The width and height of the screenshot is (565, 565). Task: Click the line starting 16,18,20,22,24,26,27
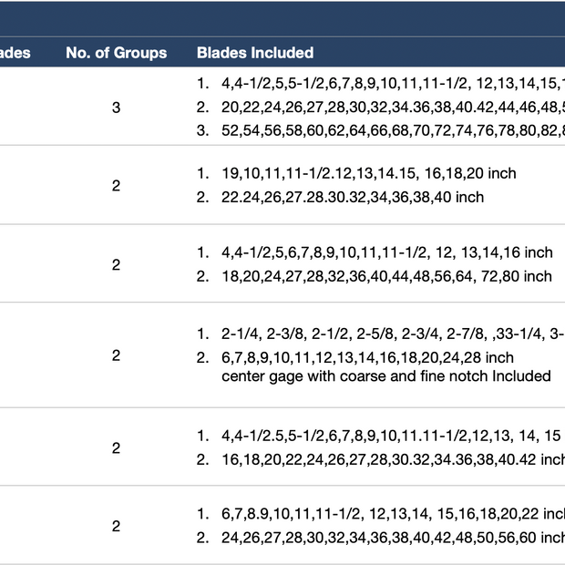click(393, 459)
